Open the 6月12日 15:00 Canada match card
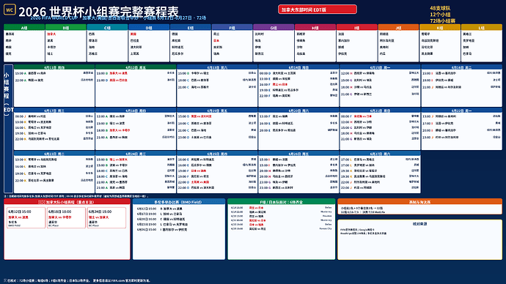Image resolution: width=506 pixels, height=284 pixels. coord(26,217)
